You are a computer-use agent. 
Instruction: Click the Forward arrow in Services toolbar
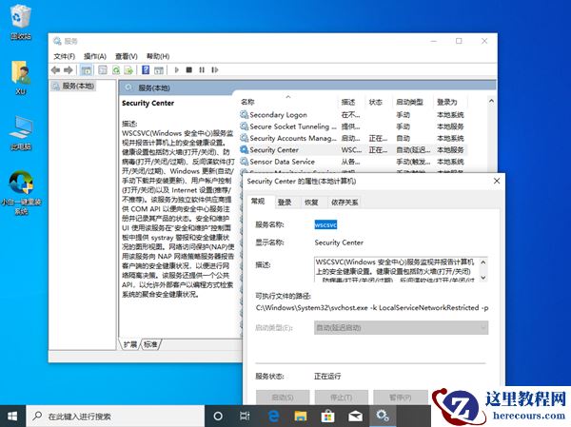click(69, 69)
